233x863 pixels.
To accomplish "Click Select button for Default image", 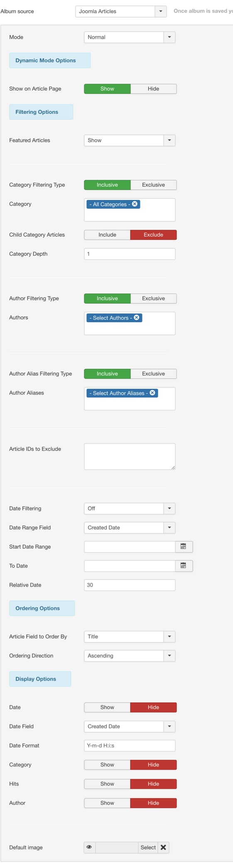I will pos(148,847).
